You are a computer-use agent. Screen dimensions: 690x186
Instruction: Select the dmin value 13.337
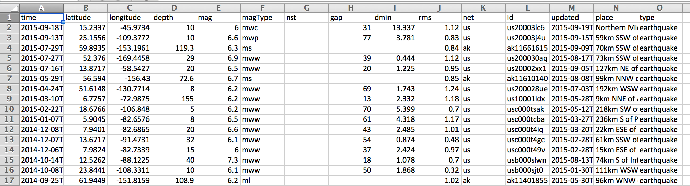[395, 28]
